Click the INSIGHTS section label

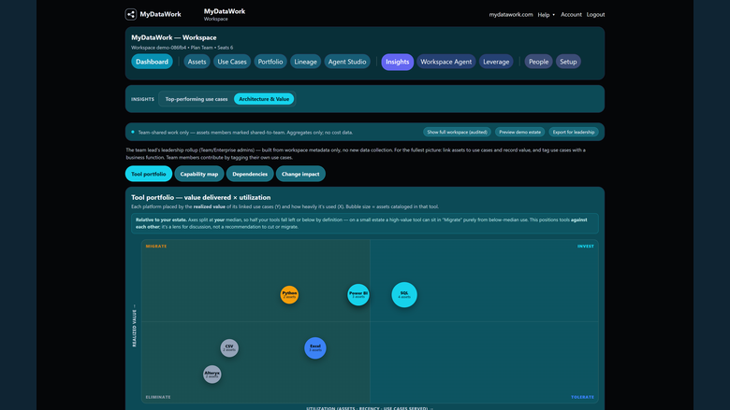[142, 99]
